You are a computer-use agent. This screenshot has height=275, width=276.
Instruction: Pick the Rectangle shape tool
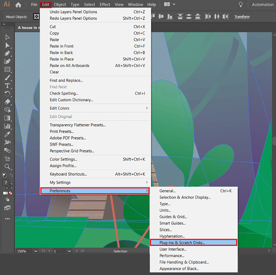coord(8,70)
